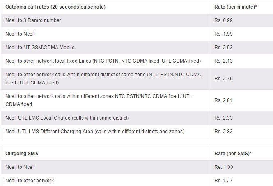The width and height of the screenshot is (273, 186).
Task: Click the Re. 1.00 SMS rate
Action: (x=224, y=167)
